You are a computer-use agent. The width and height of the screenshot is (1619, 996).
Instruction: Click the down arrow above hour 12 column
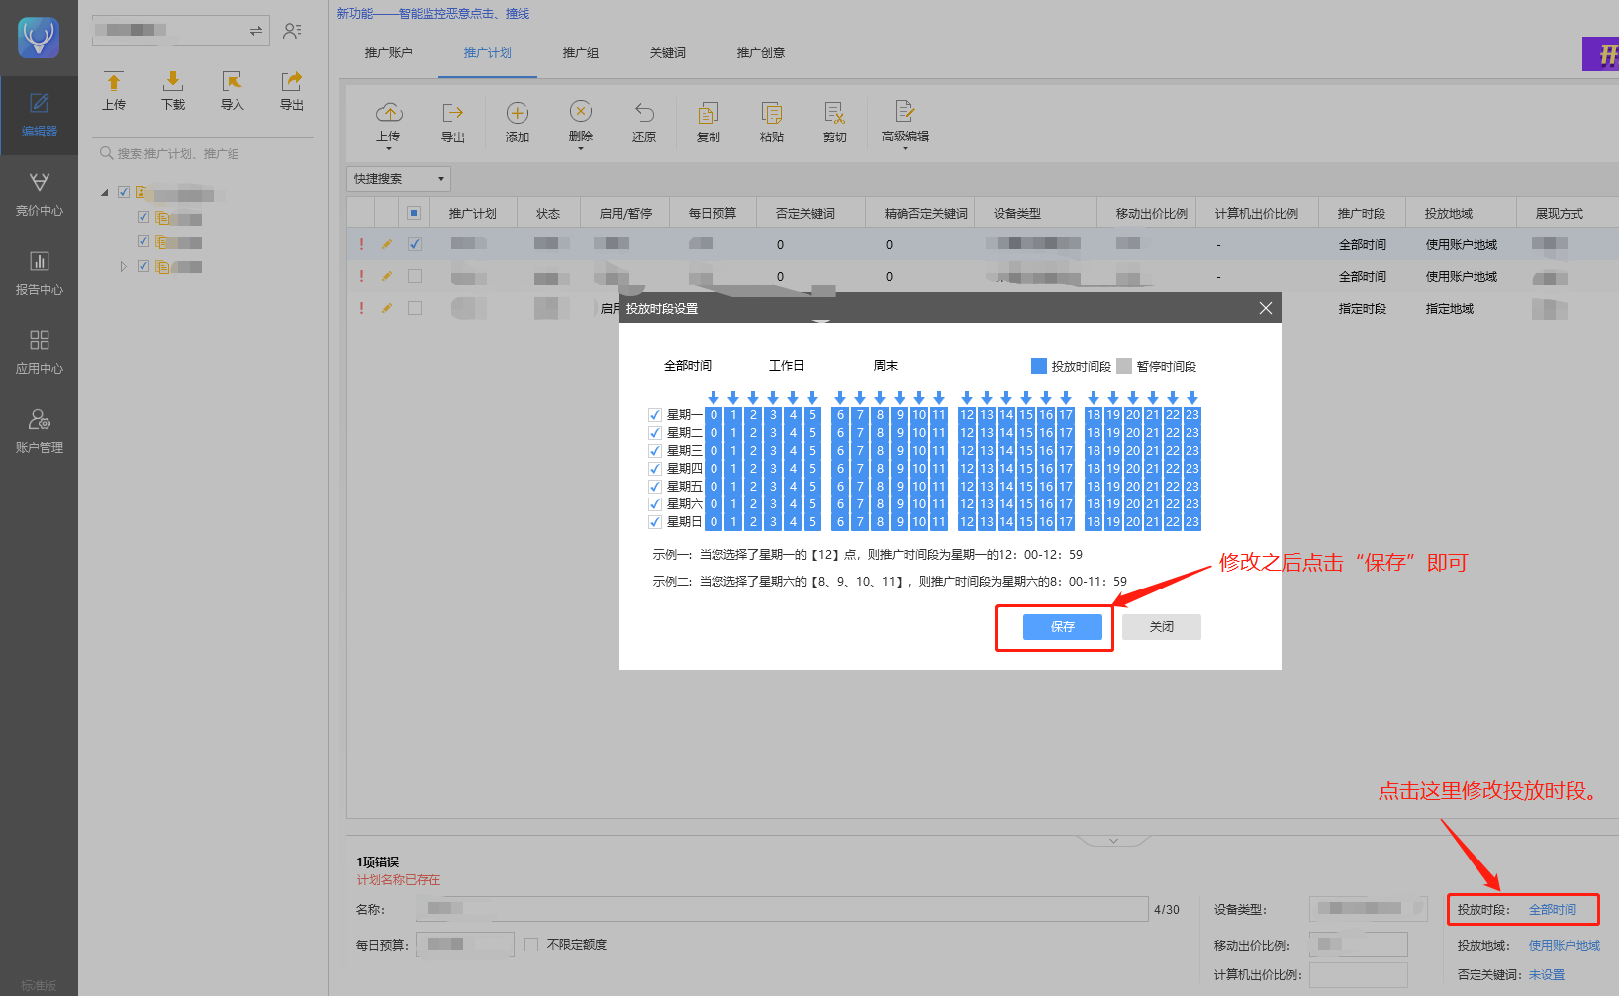click(x=967, y=398)
